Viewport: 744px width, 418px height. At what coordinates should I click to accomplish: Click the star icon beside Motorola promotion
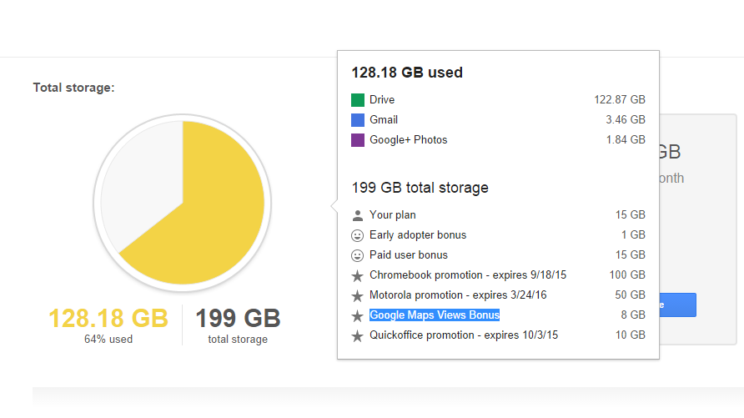pos(358,295)
